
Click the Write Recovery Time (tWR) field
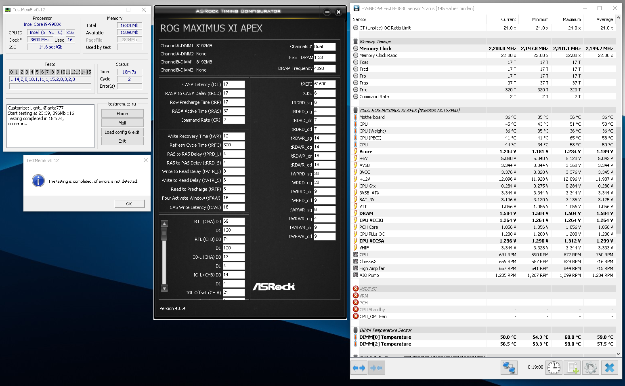[234, 136]
